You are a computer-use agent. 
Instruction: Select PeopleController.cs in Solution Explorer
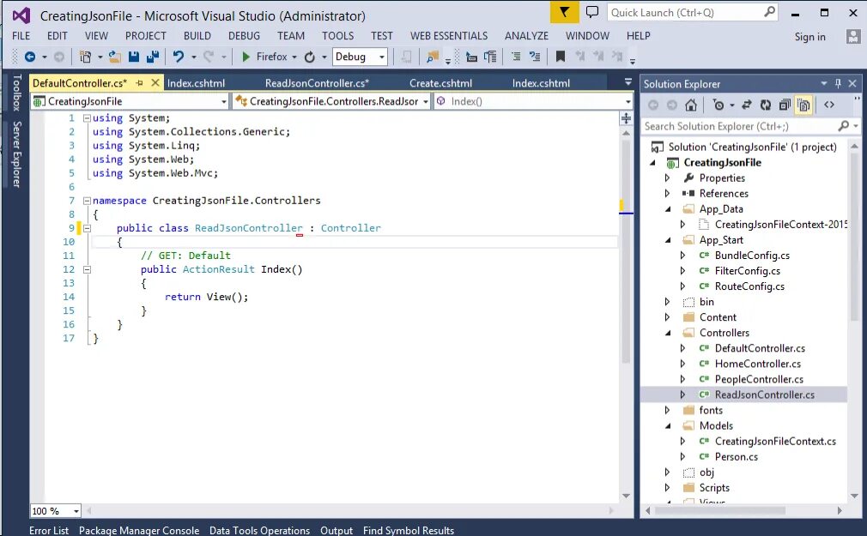coord(759,379)
